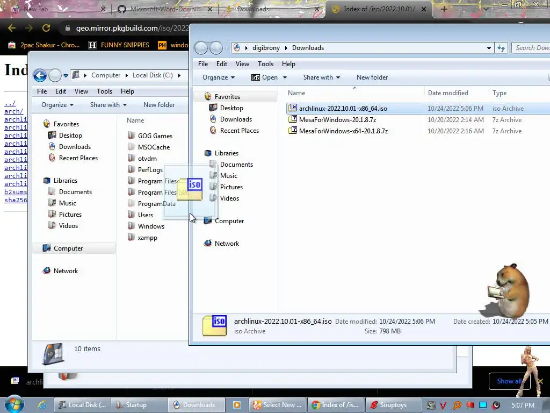
Task: Expand breadcrumb arrow after Local Disk (C:)
Action: click(179, 75)
